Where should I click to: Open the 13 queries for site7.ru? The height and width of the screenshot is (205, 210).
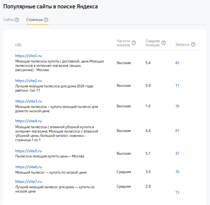pos(177,192)
